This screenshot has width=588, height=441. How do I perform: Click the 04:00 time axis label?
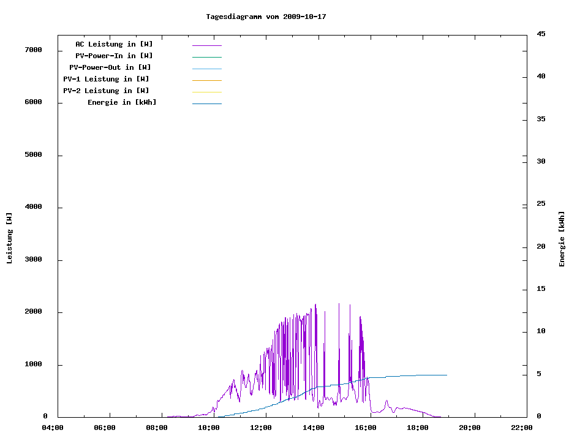[x=53, y=428]
